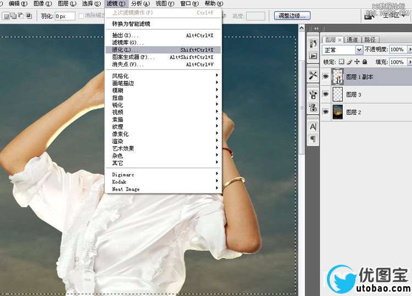Click the 羽化 input field
Image resolution: width=412 pixels, height=296 pixels.
pyautogui.click(x=65, y=16)
